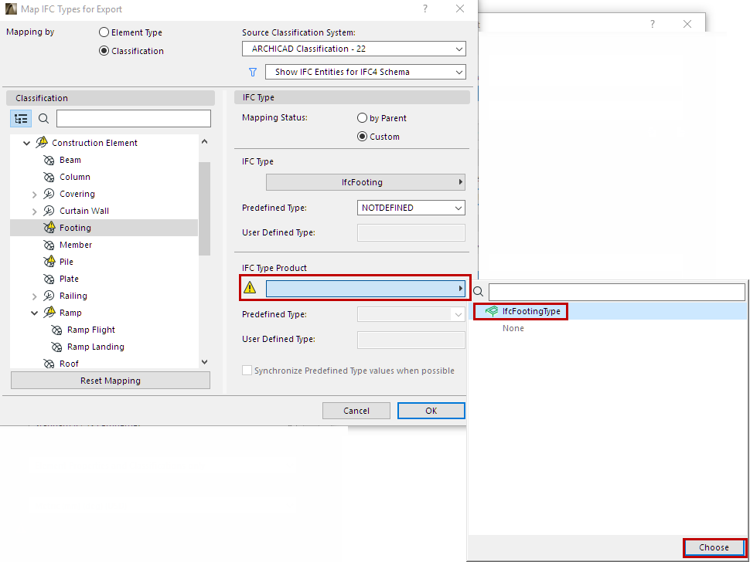This screenshot has height=562, width=750.
Task: Open the IfcFooting IFC Type selector
Action: [x=366, y=182]
